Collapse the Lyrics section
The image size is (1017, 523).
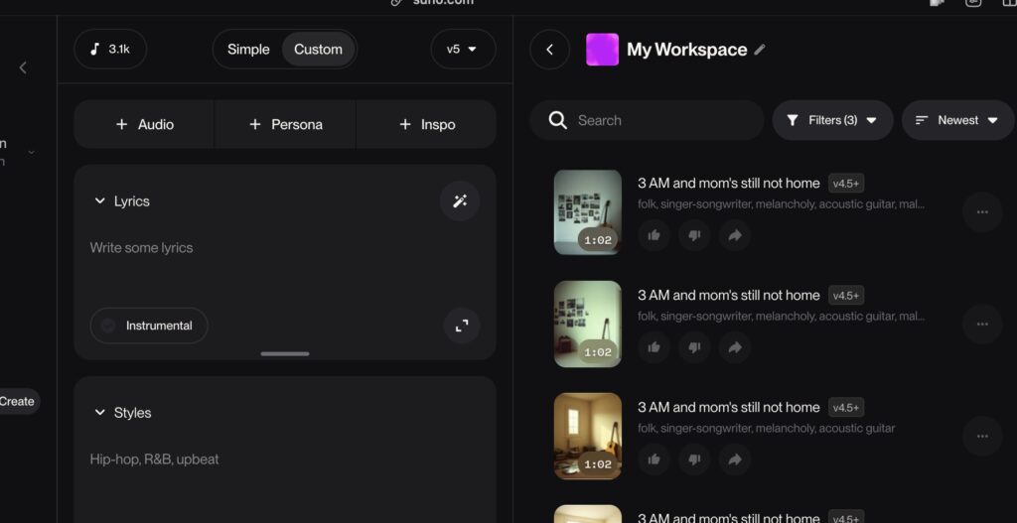(100, 201)
